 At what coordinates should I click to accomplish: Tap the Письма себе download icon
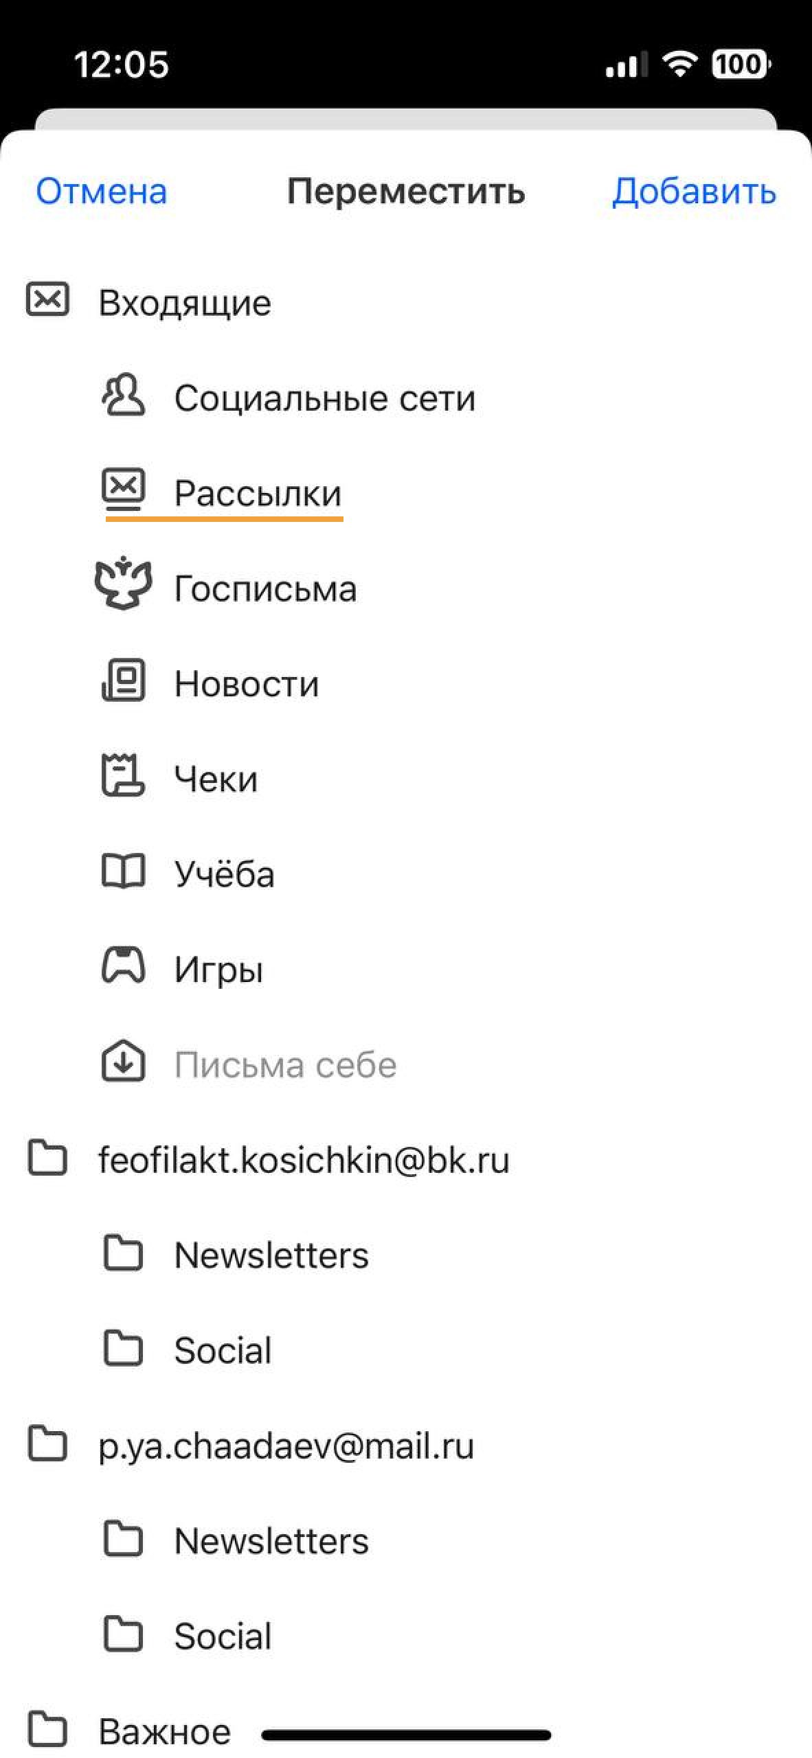(x=123, y=1062)
